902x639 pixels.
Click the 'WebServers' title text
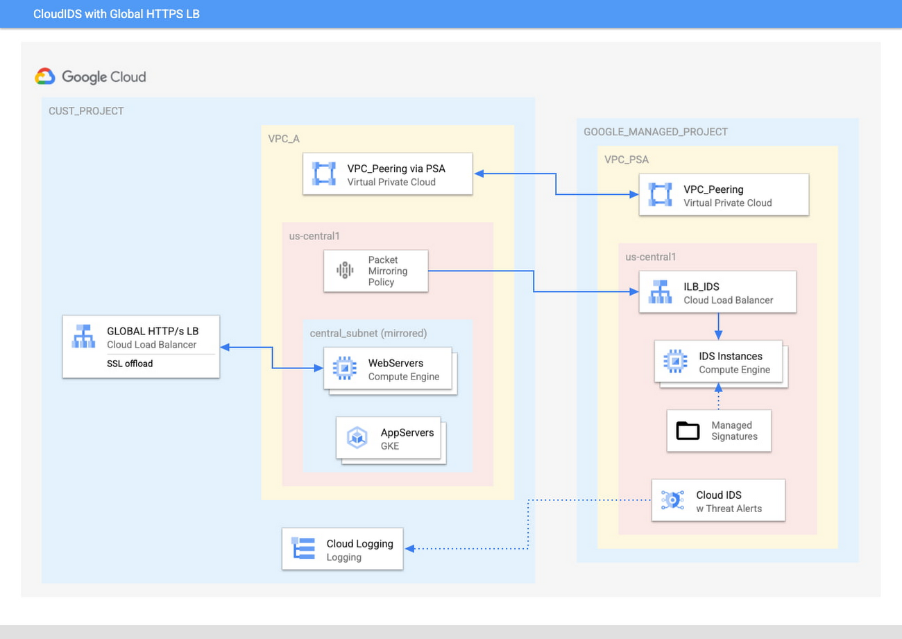point(395,363)
